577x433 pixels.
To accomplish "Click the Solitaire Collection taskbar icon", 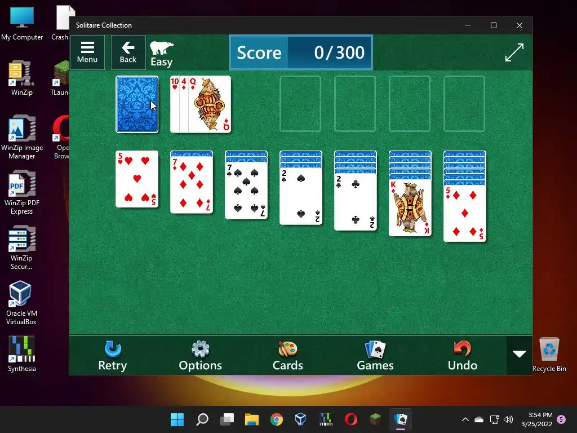I will [x=401, y=419].
